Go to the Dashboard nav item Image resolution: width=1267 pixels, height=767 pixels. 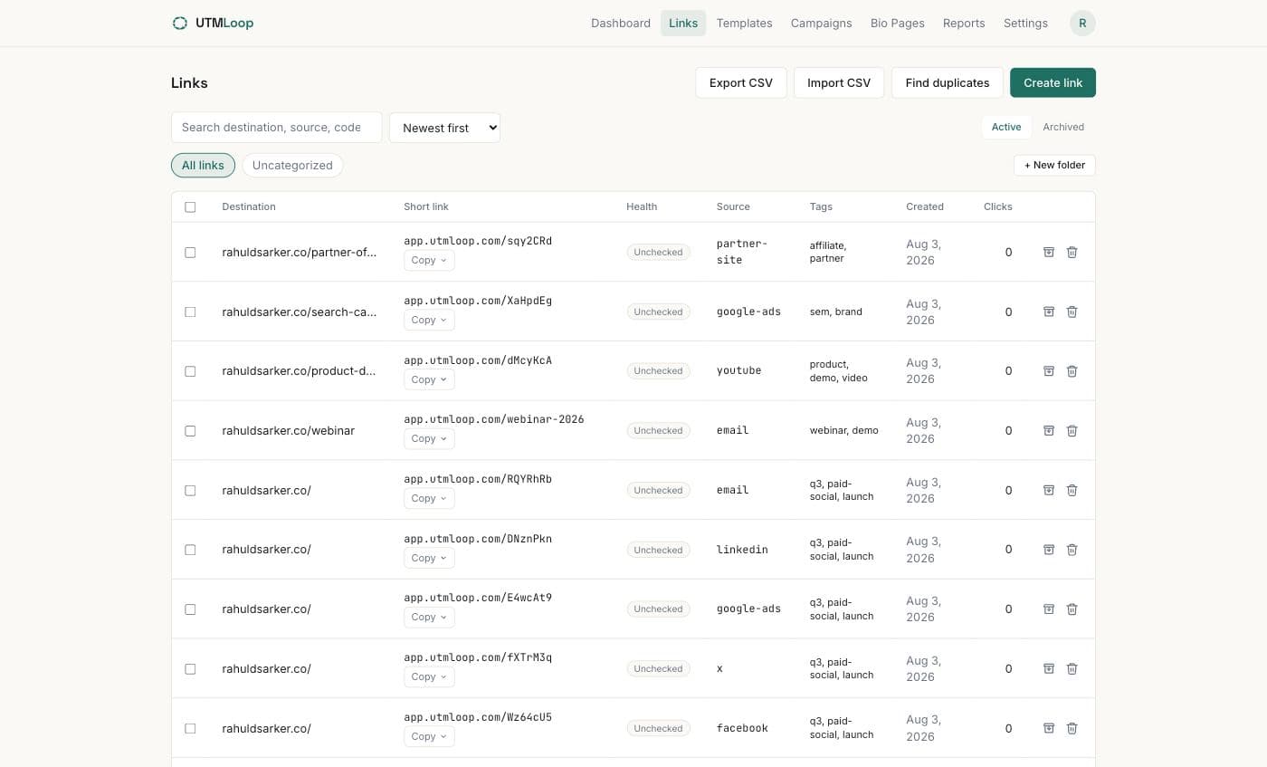coord(621,23)
